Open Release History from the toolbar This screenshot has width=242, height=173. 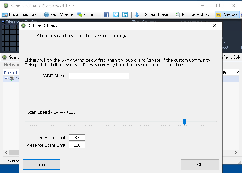[x=192, y=15]
